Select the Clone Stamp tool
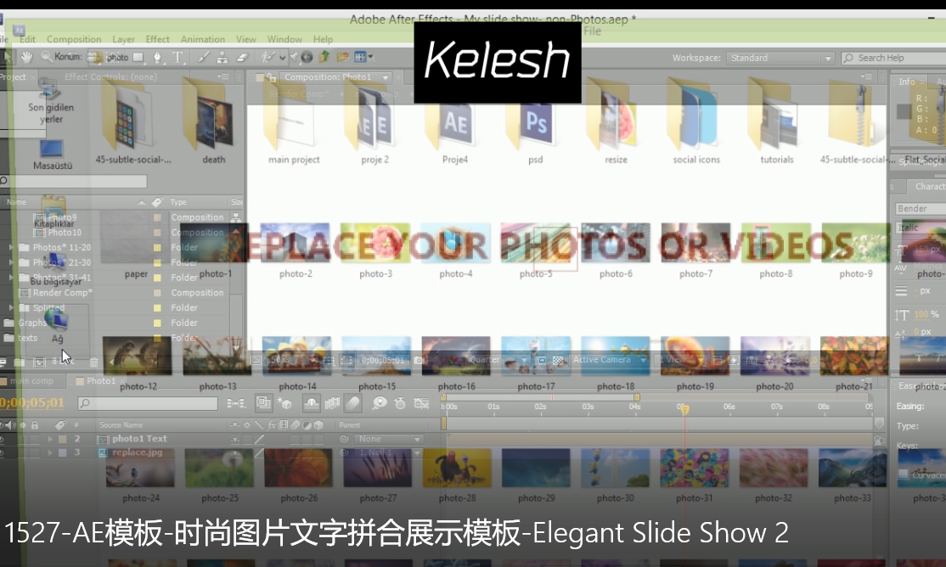Screen dimensions: 946x567 pos(222,58)
